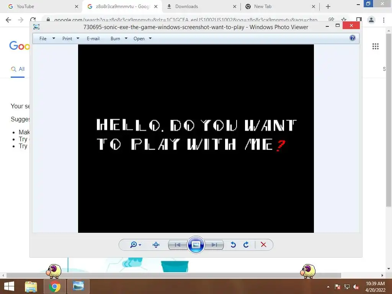Open Google apps grid icon
The image size is (392, 294).
375,46
